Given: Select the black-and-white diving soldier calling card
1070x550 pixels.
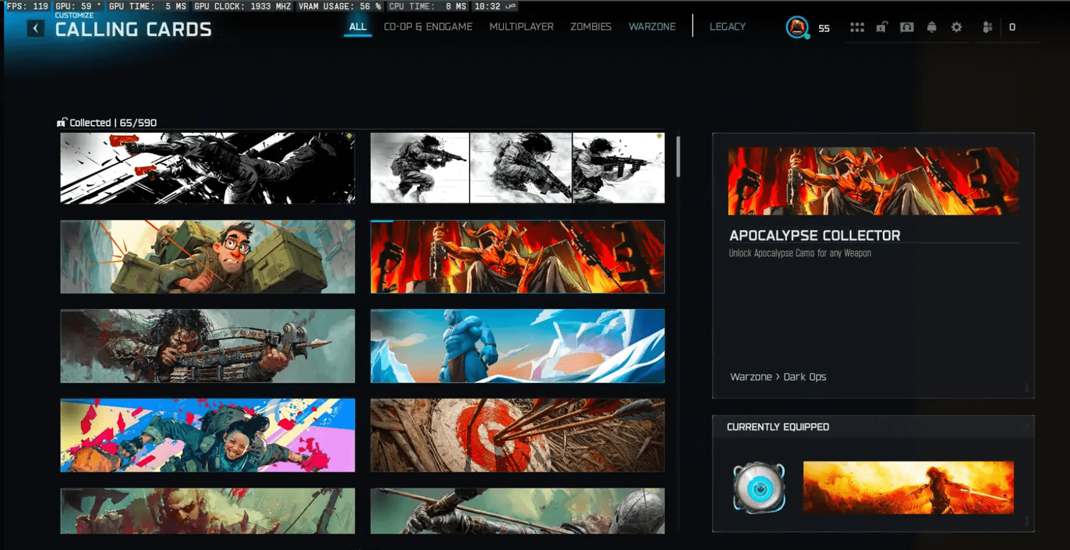Looking at the screenshot, I should click(207, 168).
